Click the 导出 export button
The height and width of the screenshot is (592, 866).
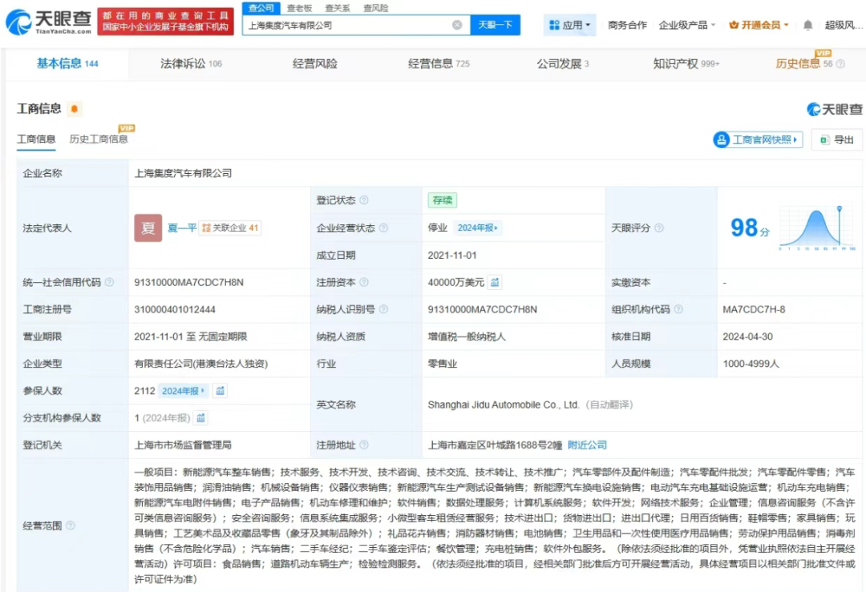coord(836,140)
